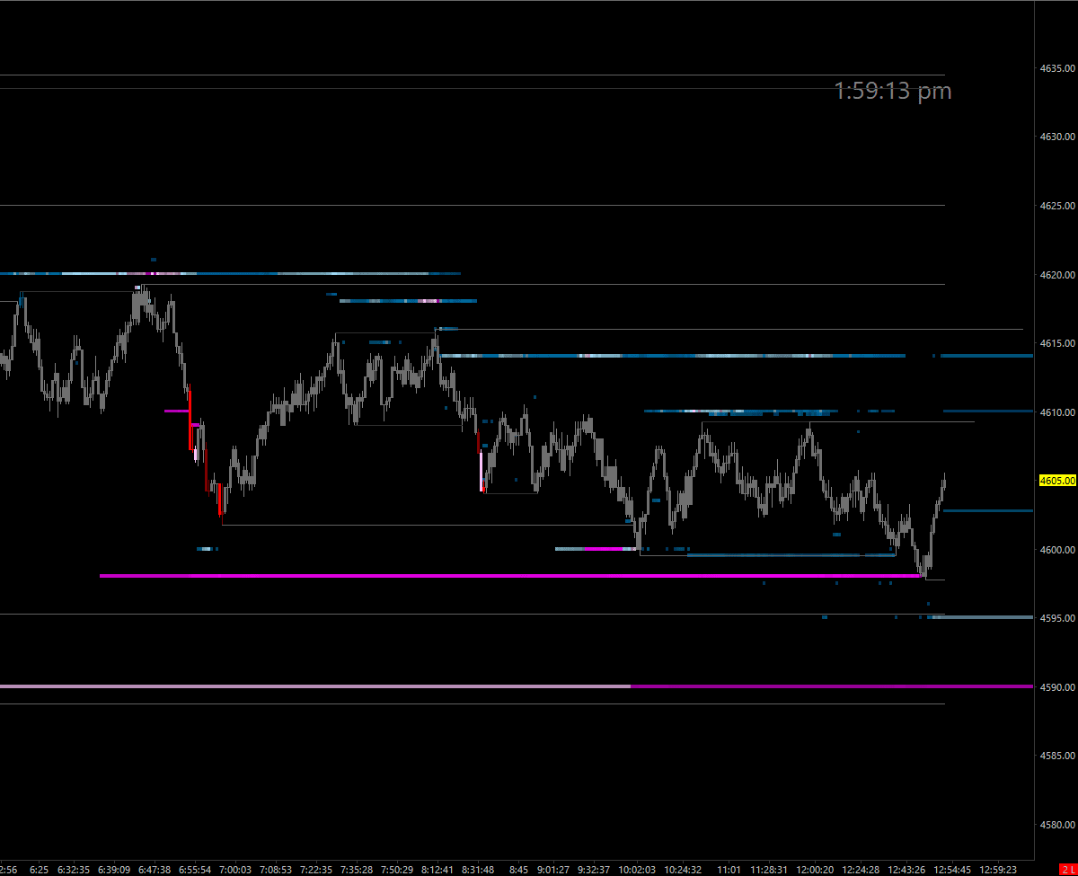
Task: Toggle the pink horizontal marker near 4610
Action: (x=176, y=411)
